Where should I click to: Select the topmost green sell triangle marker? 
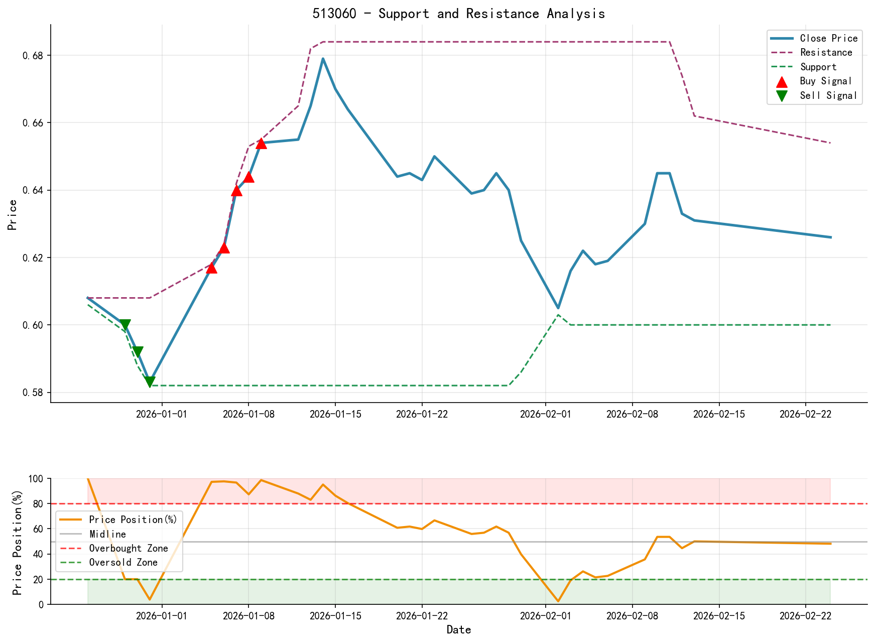click(126, 324)
